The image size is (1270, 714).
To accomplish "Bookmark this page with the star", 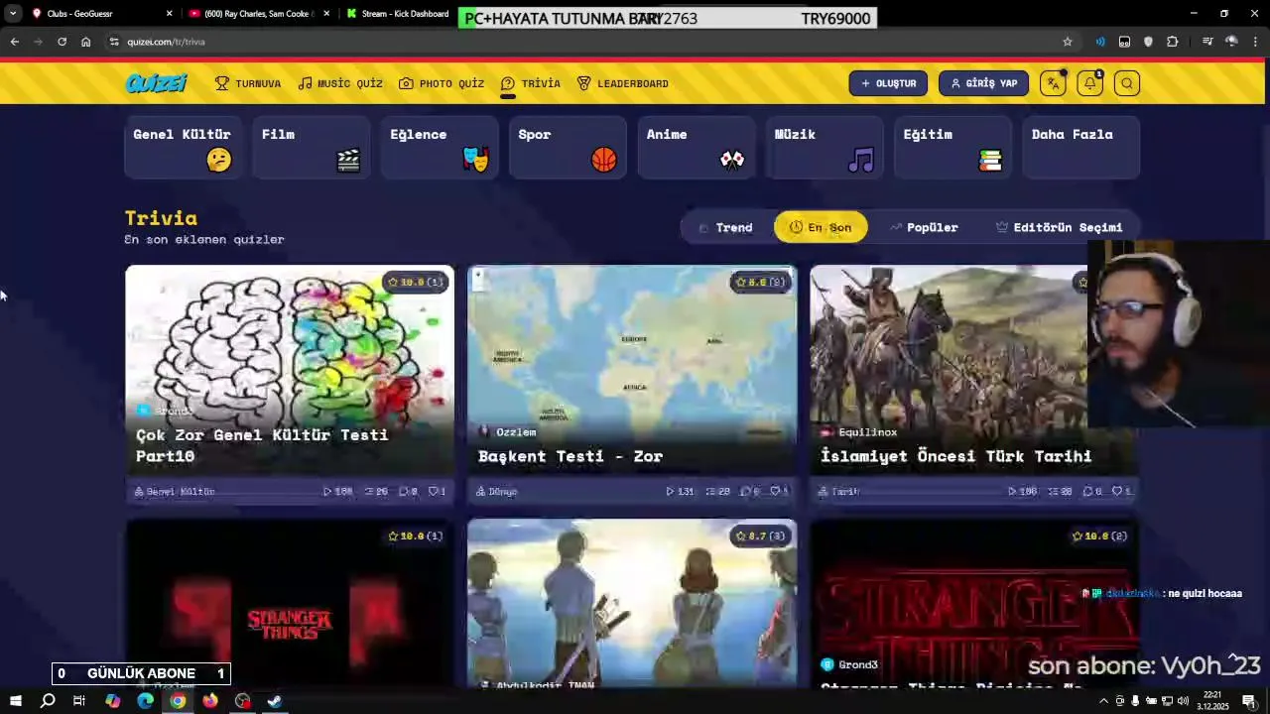I will point(1068,42).
